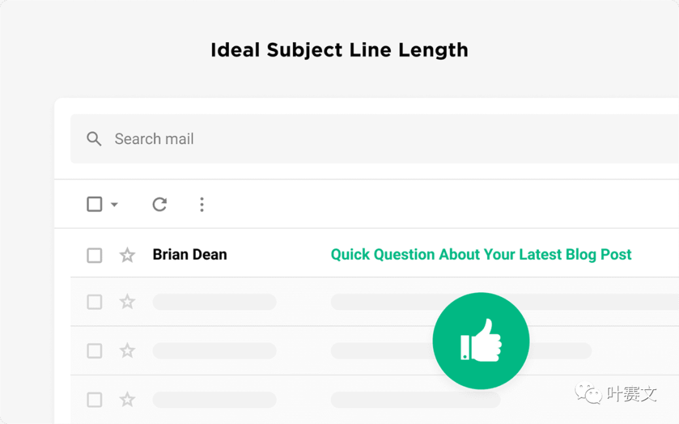Click the Ideal Subject Line Length heading
Viewport: 679px width, 424px height.
click(339, 50)
